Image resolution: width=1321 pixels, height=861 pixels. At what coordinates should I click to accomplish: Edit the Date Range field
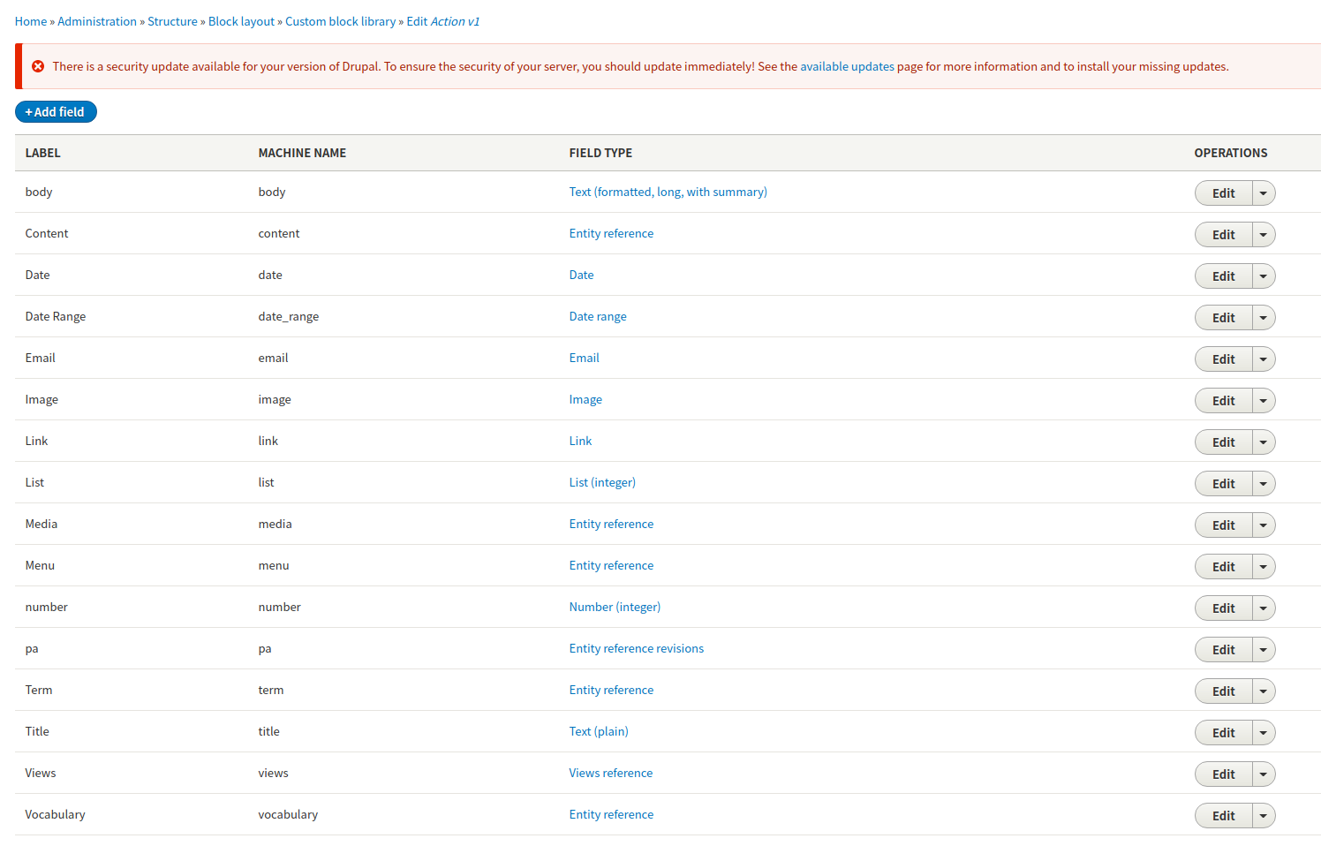click(1223, 318)
